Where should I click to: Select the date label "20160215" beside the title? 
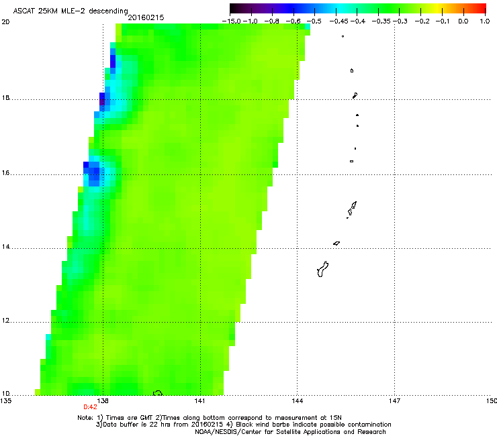coord(146,17)
